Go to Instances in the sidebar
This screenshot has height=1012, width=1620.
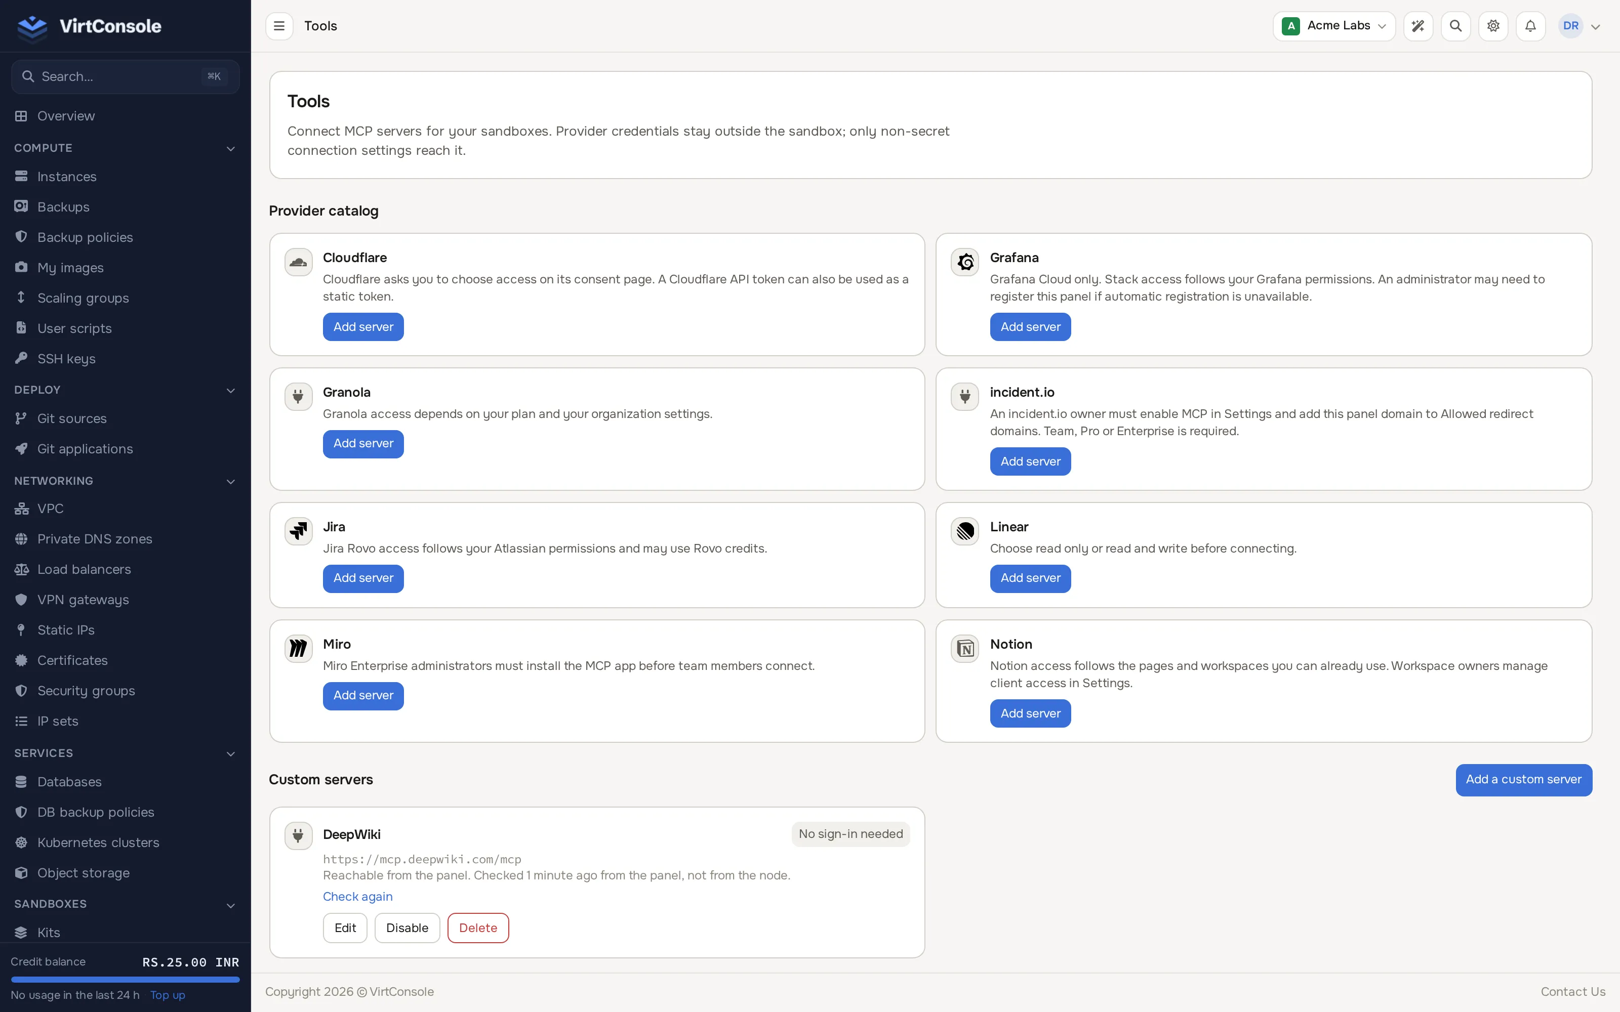click(x=125, y=177)
